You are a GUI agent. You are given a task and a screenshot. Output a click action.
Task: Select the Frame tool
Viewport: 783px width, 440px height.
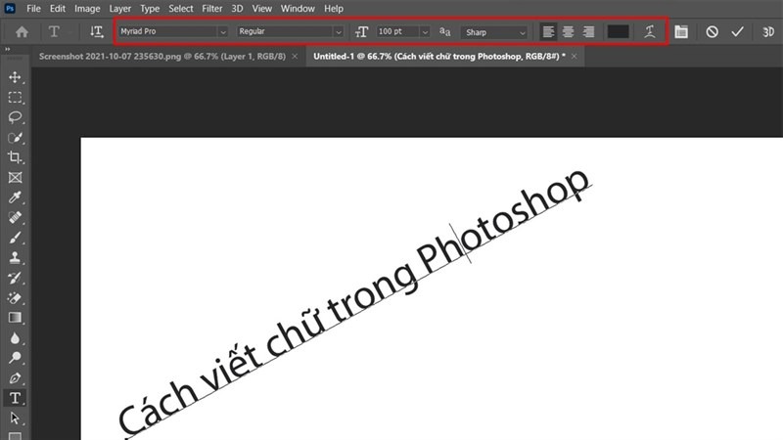click(15, 178)
